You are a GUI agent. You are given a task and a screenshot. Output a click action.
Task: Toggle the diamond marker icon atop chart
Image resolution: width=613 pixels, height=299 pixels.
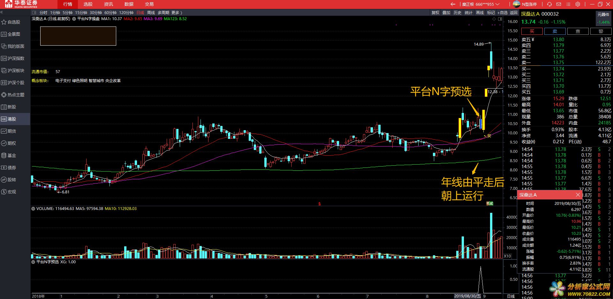[x=494, y=19]
